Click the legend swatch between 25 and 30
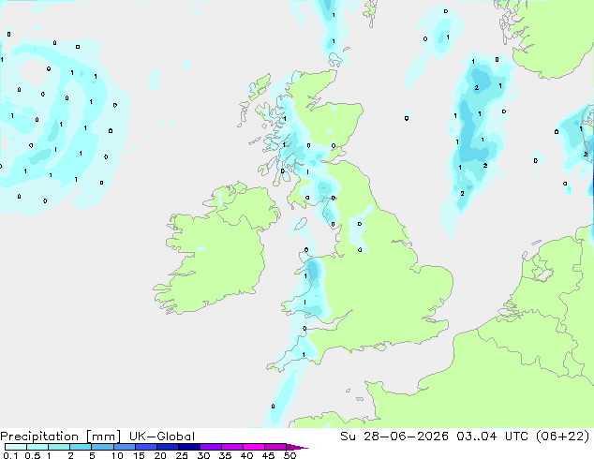This screenshot has width=594, height=459. coord(188,447)
